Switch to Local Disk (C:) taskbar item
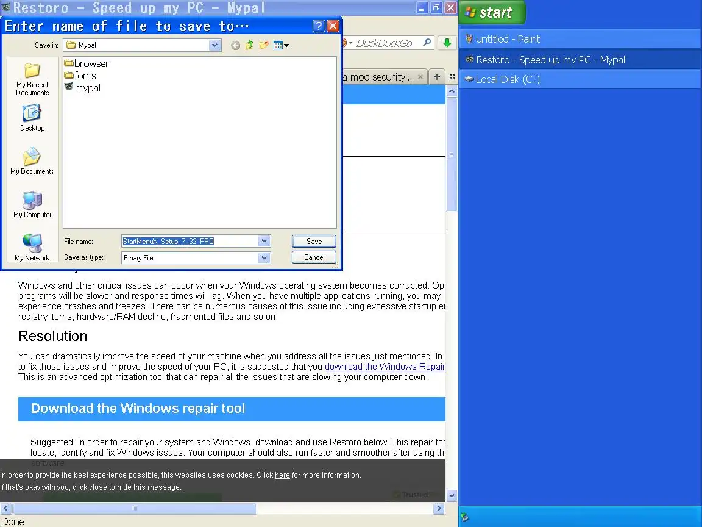702x527 pixels. [x=580, y=80]
